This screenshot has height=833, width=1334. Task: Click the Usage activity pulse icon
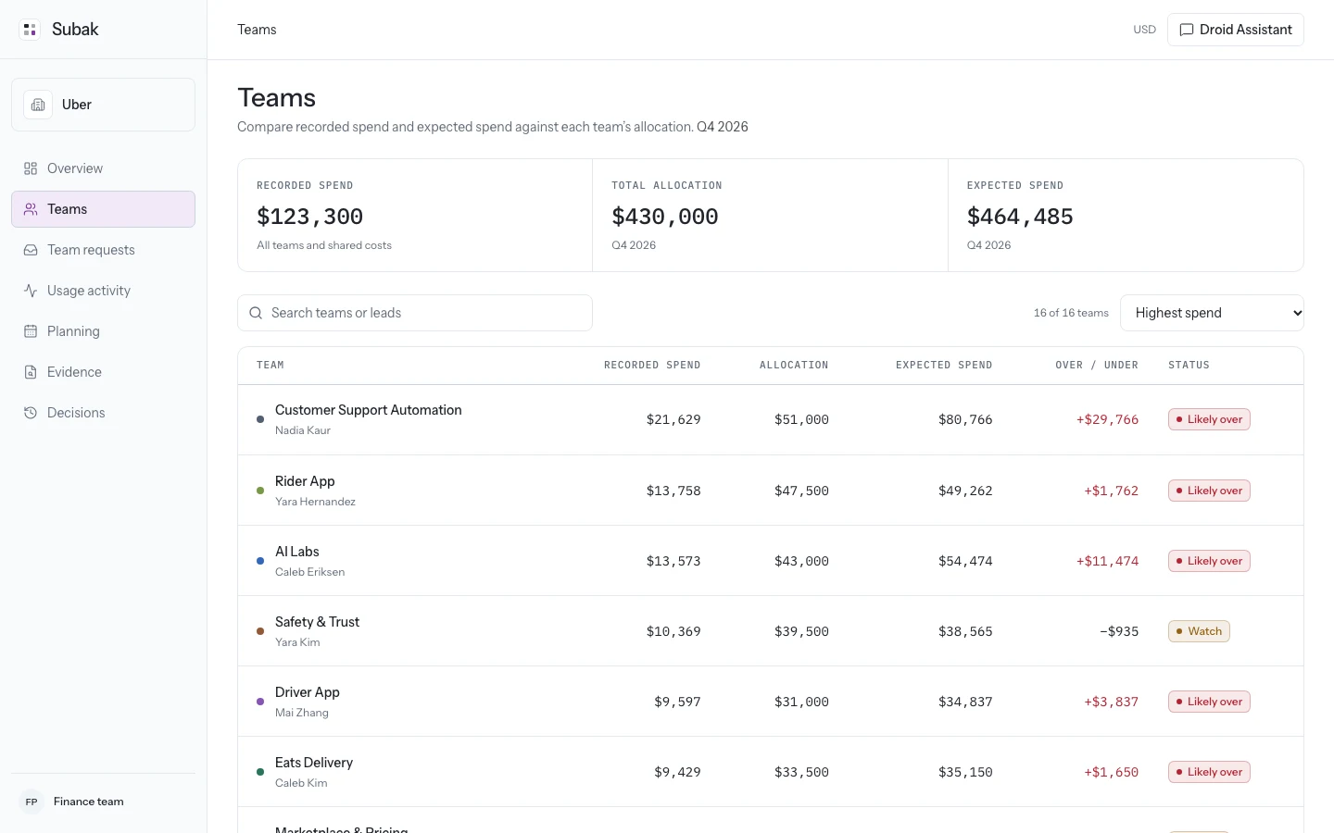pos(31,291)
